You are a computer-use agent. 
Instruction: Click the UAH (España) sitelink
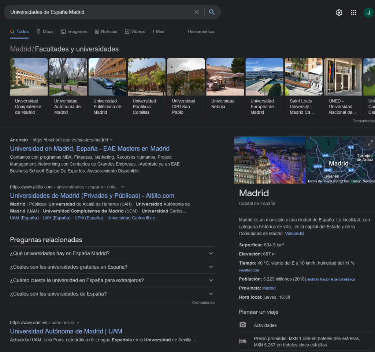pos(56,218)
